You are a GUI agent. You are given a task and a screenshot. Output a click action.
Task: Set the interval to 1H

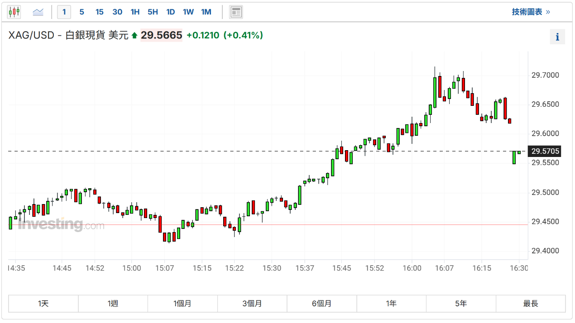[x=135, y=12]
